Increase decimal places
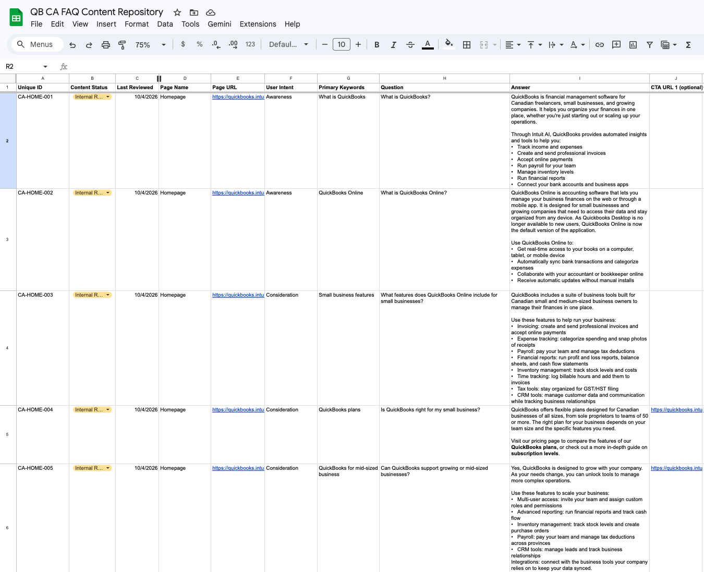The height and width of the screenshot is (572, 704). click(x=233, y=45)
